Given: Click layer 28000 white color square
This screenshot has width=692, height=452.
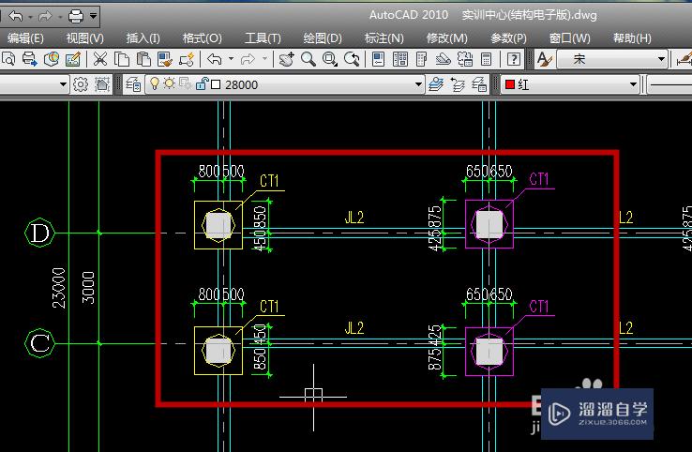Looking at the screenshot, I should 216,84.
